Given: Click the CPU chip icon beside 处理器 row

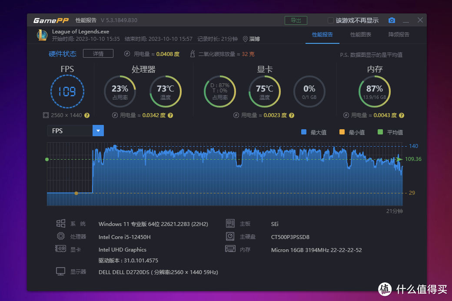Looking at the screenshot, I should coord(60,236).
